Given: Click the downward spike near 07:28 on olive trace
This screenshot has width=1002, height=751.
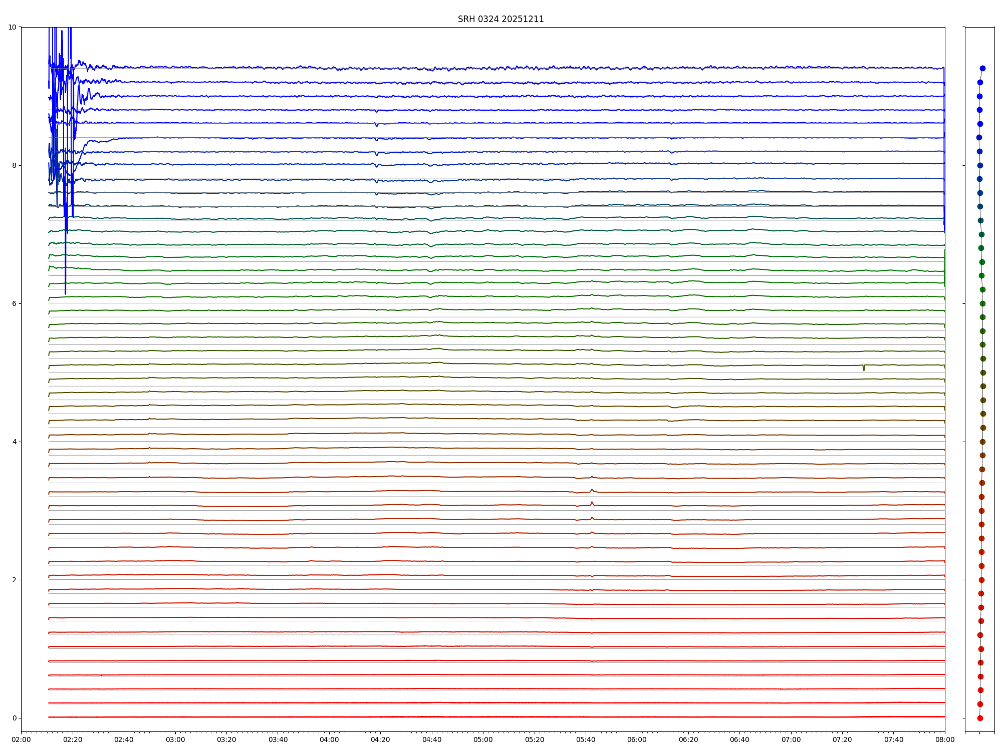Looking at the screenshot, I should click(864, 368).
